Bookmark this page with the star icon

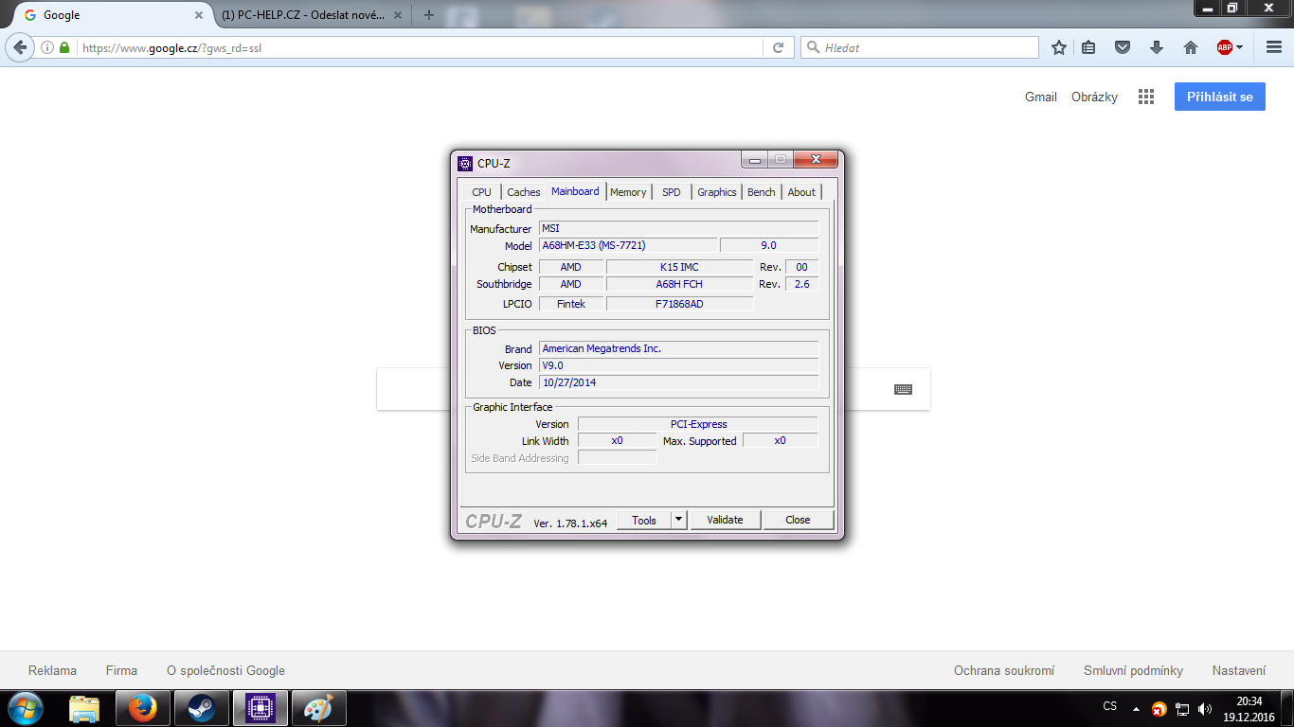[1059, 47]
